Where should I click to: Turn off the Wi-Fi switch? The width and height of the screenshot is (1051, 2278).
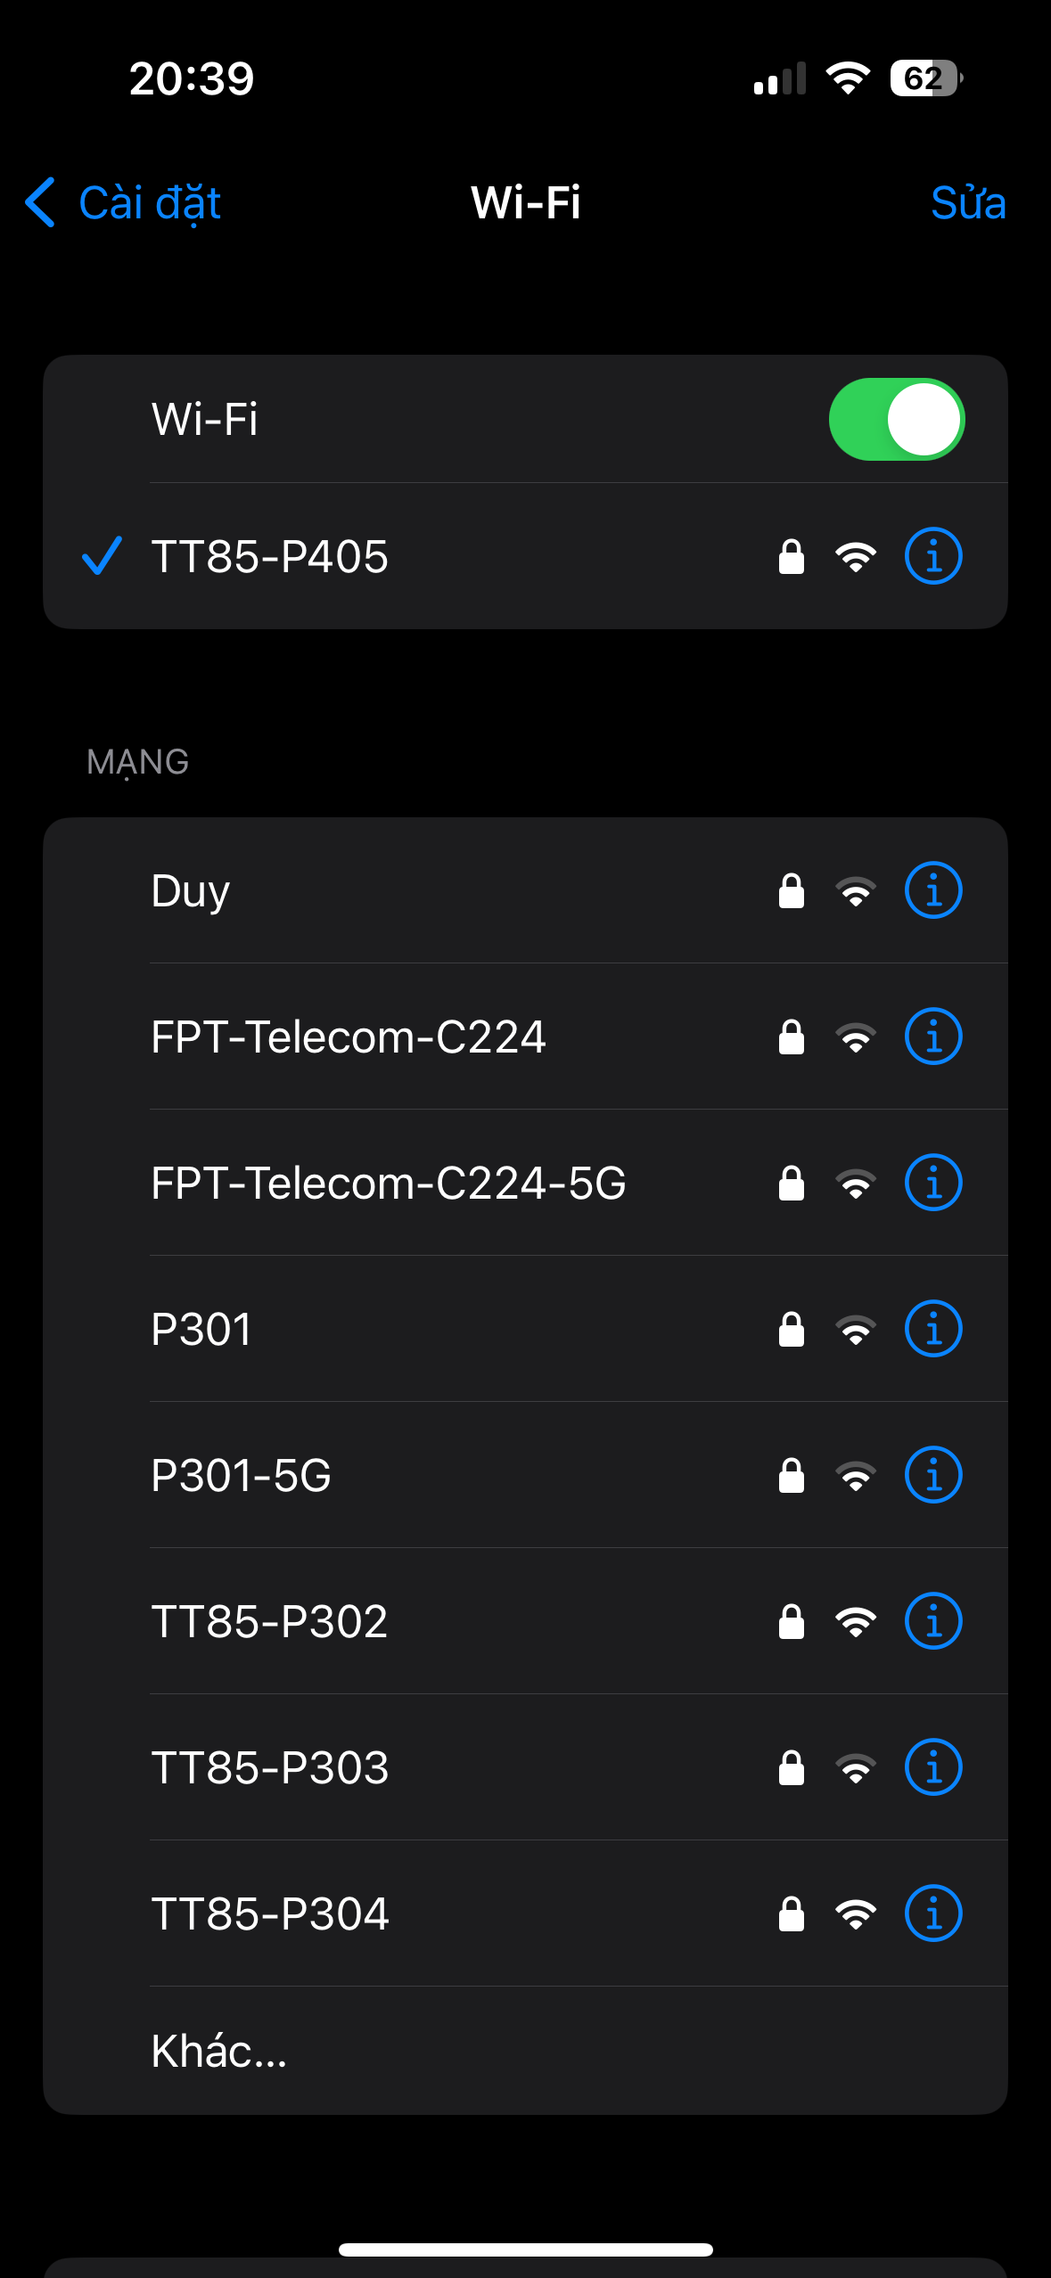pyautogui.click(x=896, y=420)
